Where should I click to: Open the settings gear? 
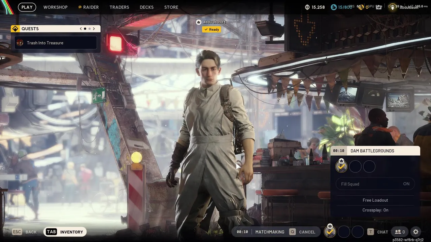pos(416,232)
